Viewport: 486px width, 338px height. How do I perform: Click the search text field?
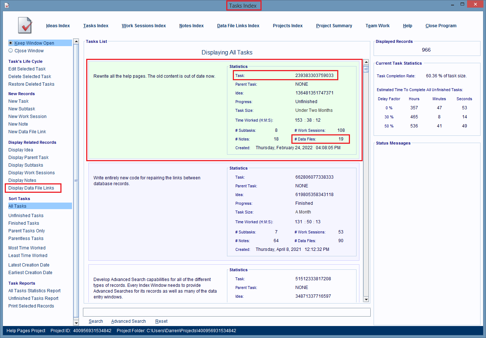[x=227, y=312]
